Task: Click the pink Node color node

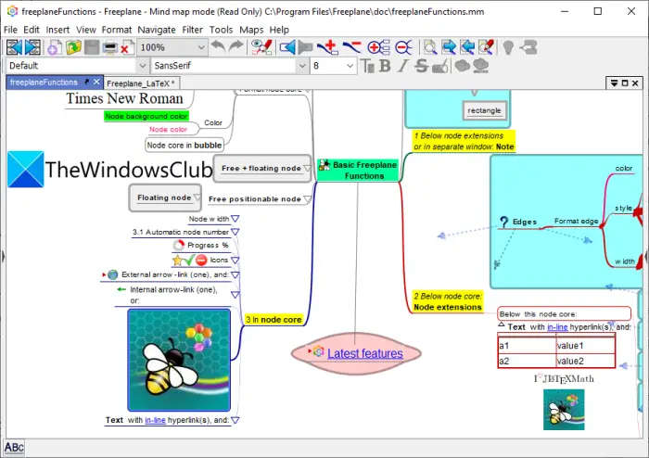Action: 168,130
